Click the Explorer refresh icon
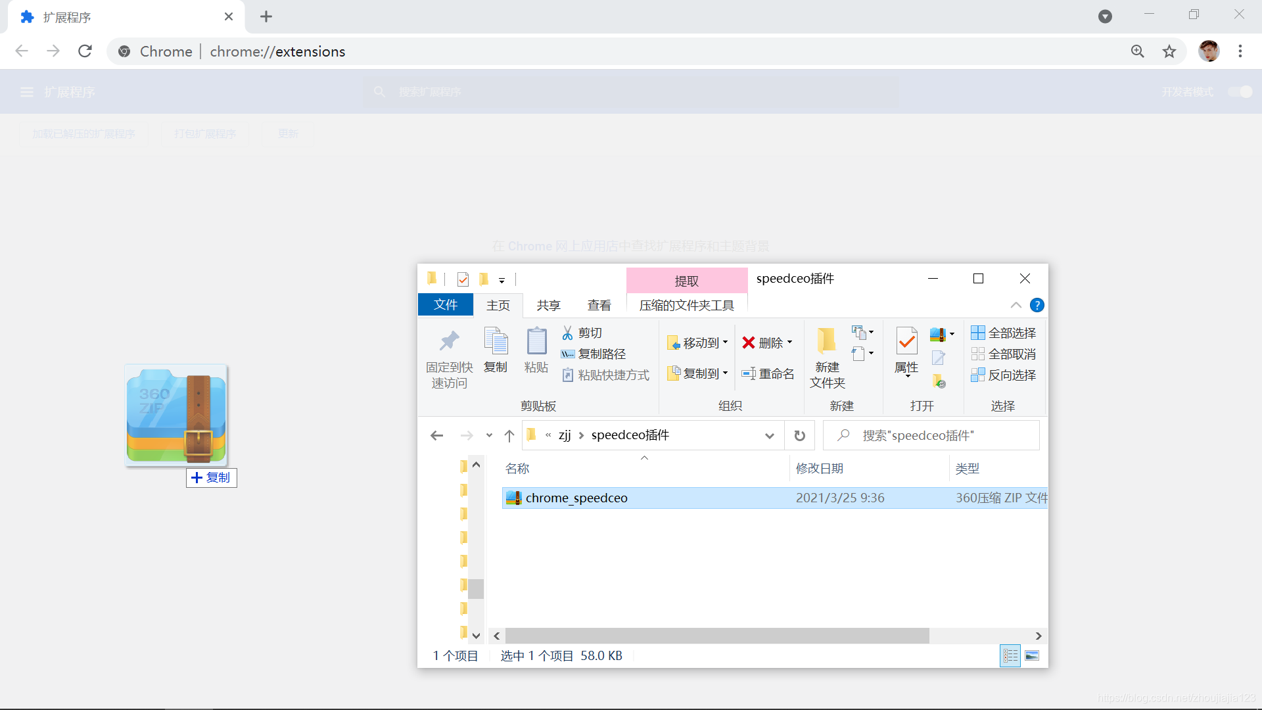1262x710 pixels. click(x=799, y=435)
